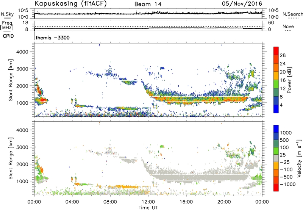Select "-100" on the Velocity colorbar scale
This screenshot has height=210, width=303.
pos(286,169)
